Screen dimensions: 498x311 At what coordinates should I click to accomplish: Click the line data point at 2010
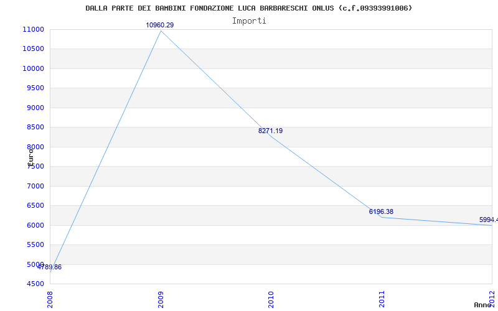click(271, 136)
